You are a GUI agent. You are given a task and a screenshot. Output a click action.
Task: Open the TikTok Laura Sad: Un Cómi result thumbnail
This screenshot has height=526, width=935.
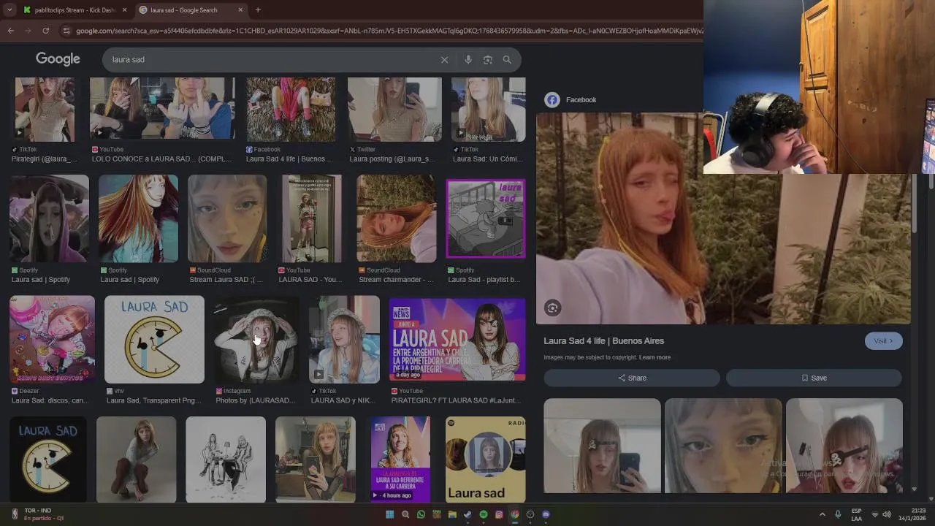tap(488, 109)
